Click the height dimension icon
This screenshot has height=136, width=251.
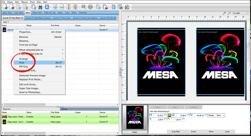pos(174,115)
